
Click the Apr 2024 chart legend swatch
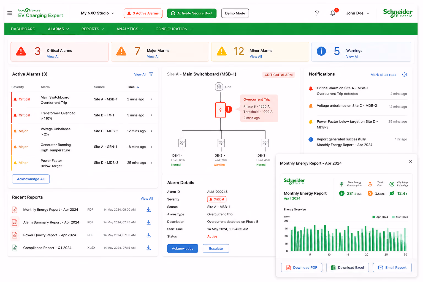coord(374,217)
